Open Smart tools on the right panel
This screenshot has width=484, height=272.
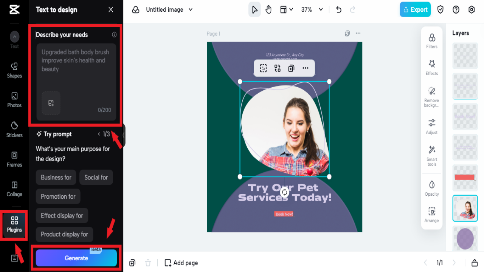tap(431, 155)
